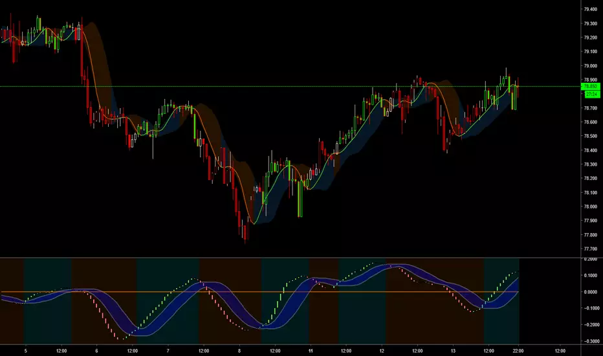Click the date label 12 on time axis
The width and height of the screenshot is (603, 356).
click(382, 351)
